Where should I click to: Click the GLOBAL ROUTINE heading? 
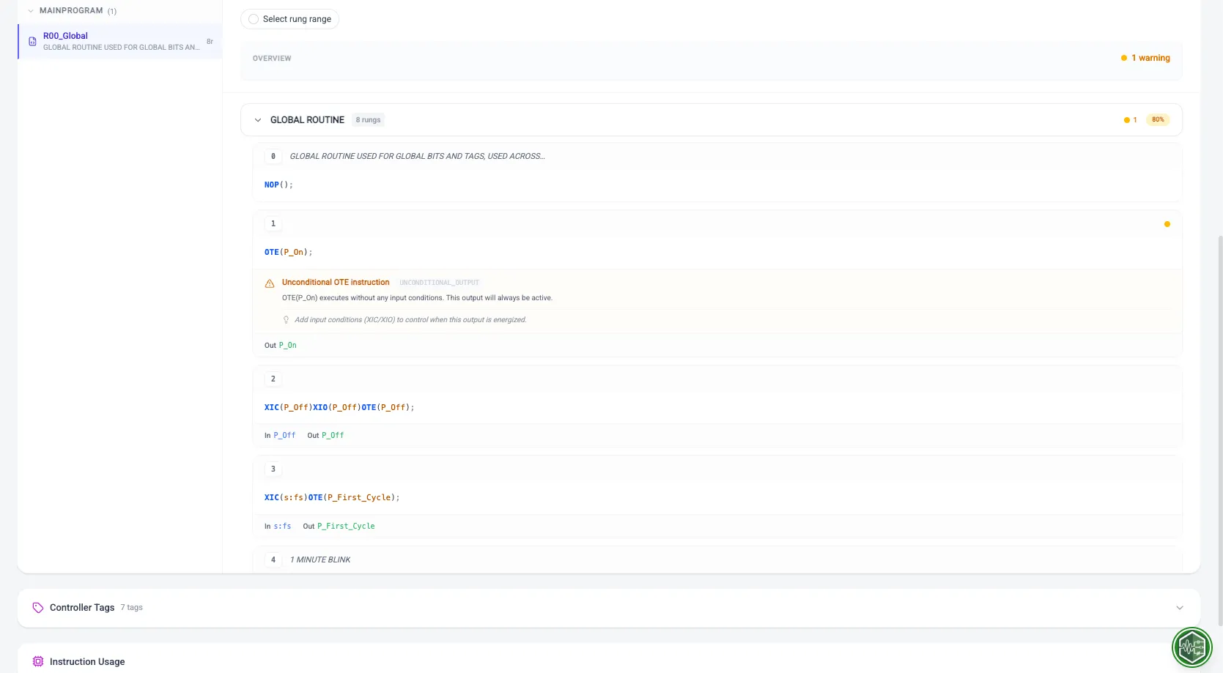pos(307,120)
